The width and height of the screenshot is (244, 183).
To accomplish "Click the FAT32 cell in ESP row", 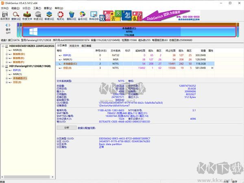I will [115, 56].
